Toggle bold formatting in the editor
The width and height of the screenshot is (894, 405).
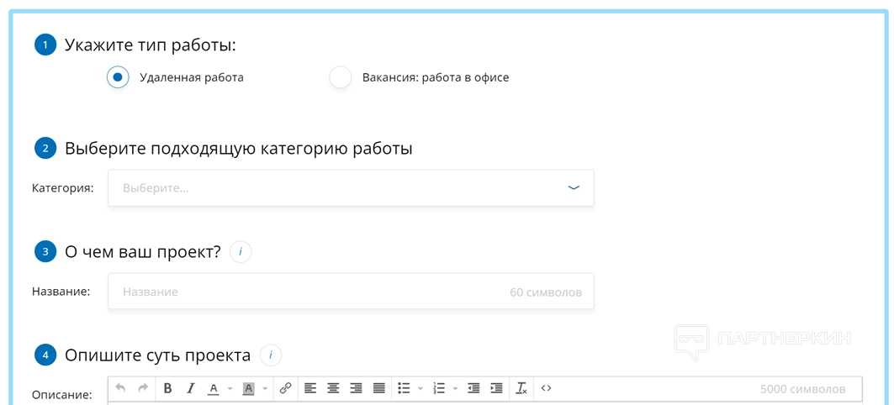tap(167, 388)
